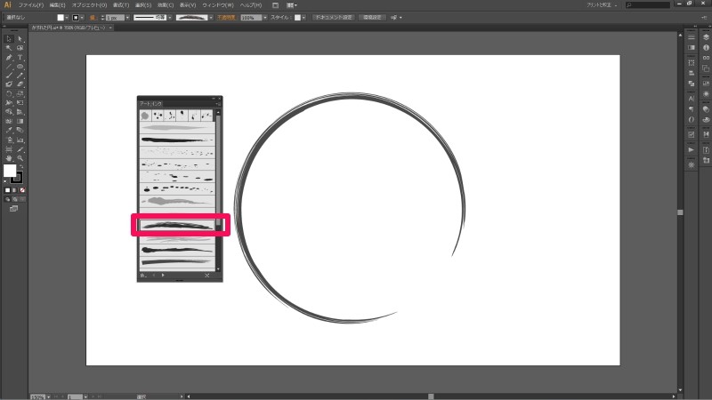The height and width of the screenshot is (400, 712).
Task: Select the Magic Wand tool
Action: pyautogui.click(x=9, y=48)
